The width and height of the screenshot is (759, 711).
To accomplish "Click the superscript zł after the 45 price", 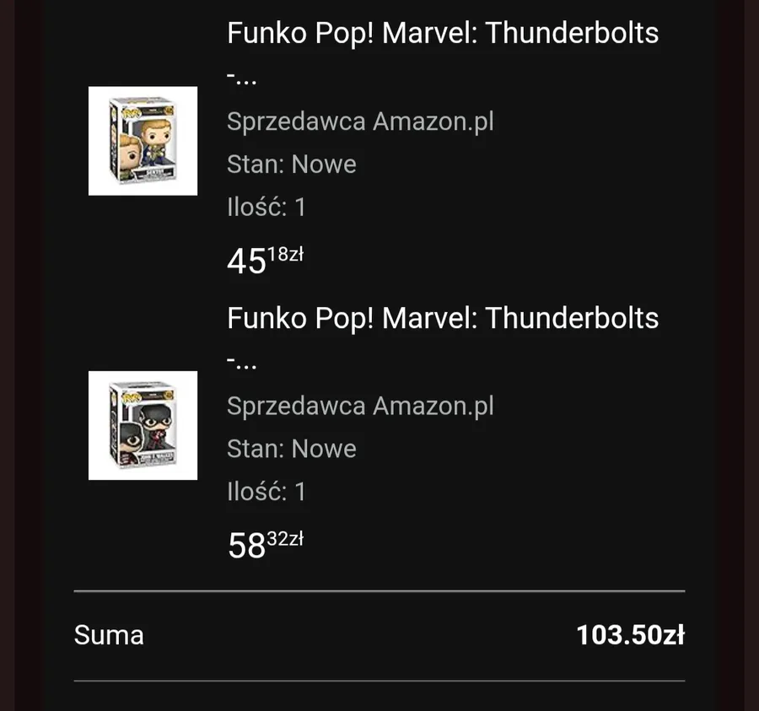I will click(x=296, y=254).
